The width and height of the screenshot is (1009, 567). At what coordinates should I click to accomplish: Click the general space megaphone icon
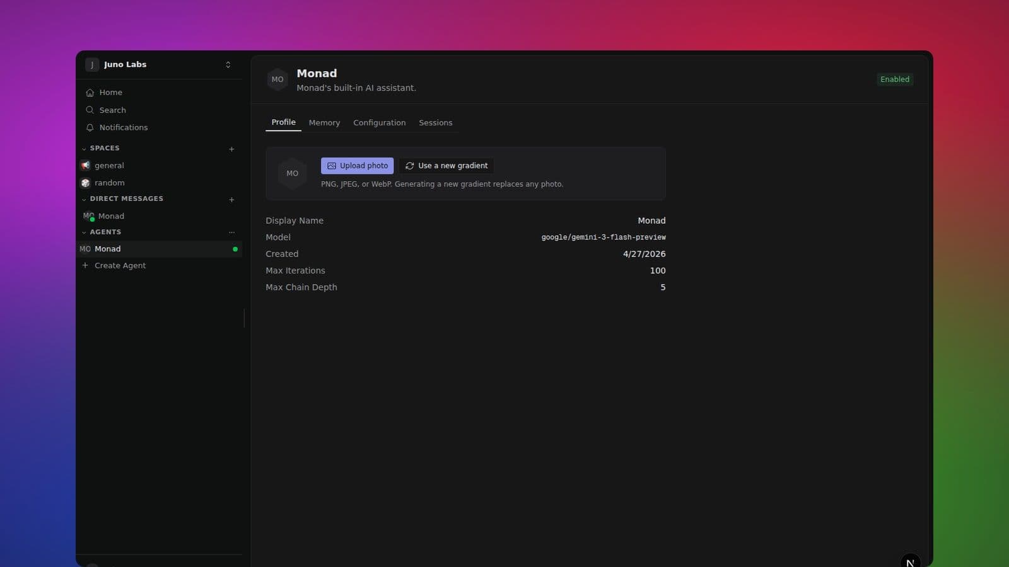tap(86, 166)
